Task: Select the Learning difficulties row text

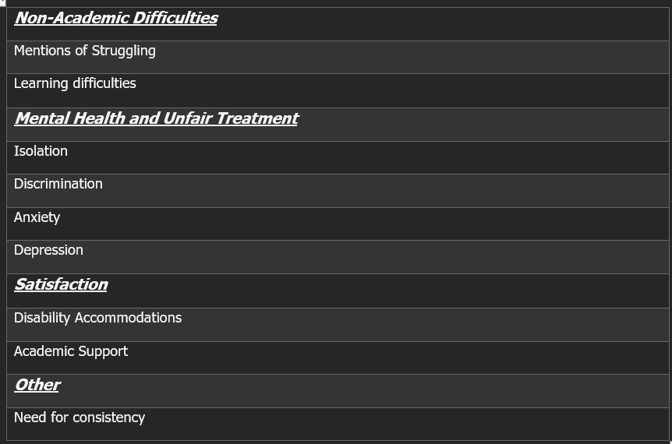Action: click(75, 83)
